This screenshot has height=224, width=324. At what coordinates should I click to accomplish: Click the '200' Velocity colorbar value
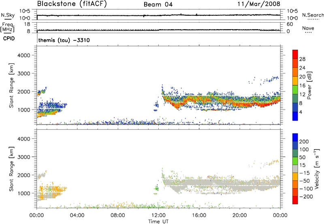[304, 142]
